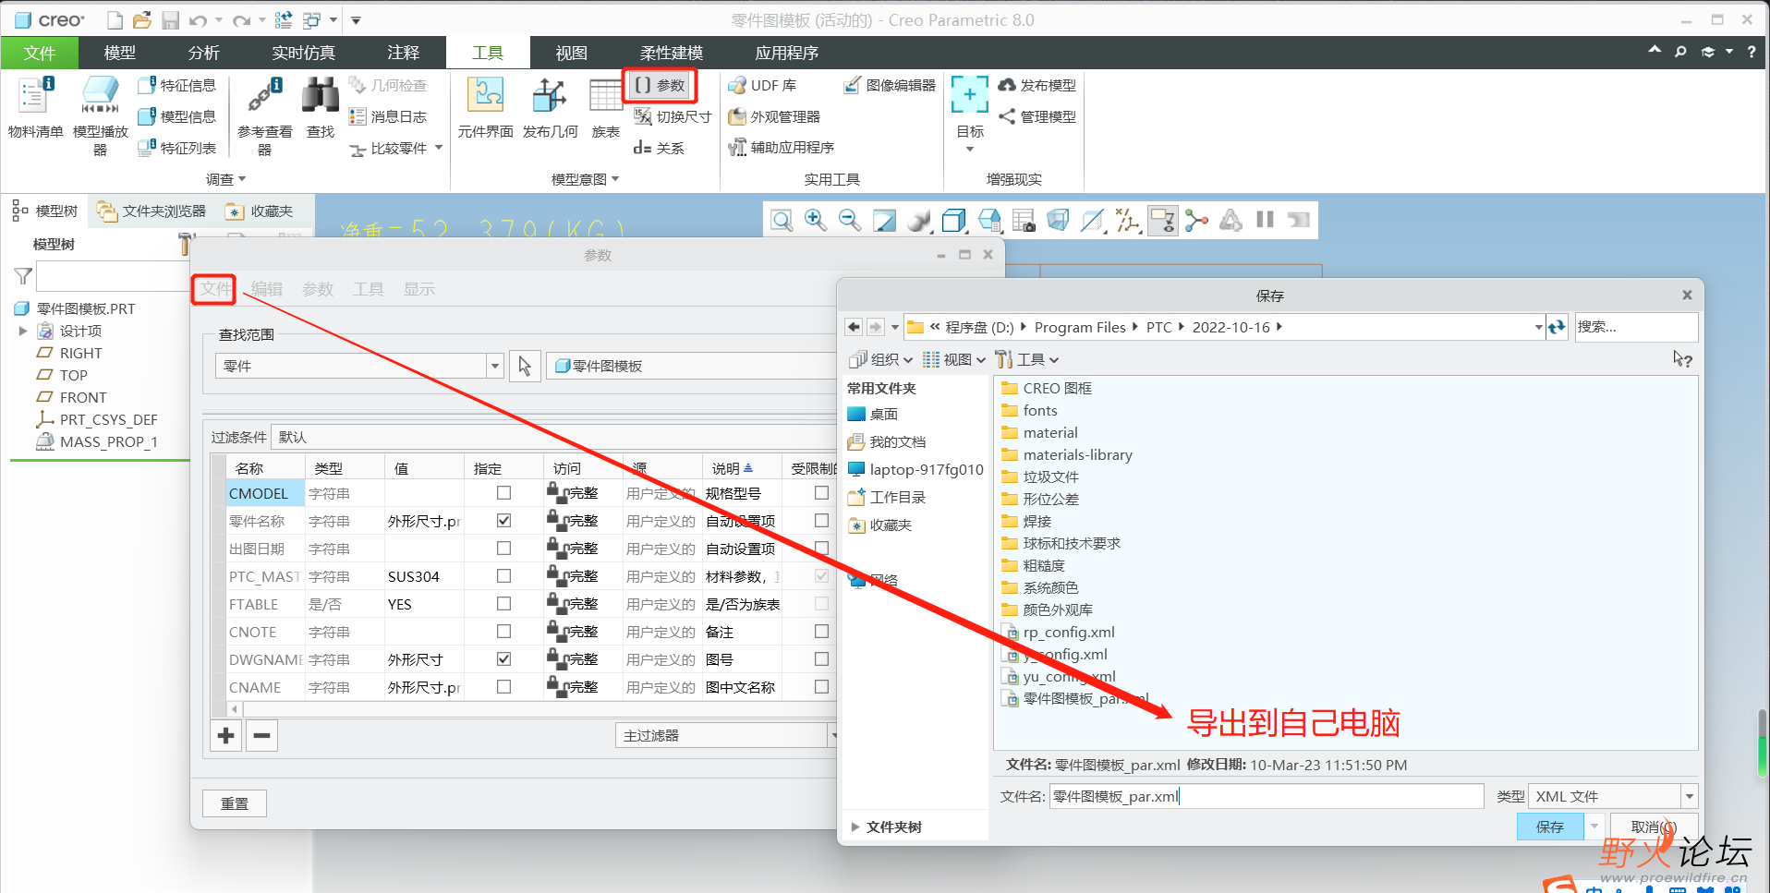
Task: Click the Undo arrow icon
Action: click(x=198, y=19)
